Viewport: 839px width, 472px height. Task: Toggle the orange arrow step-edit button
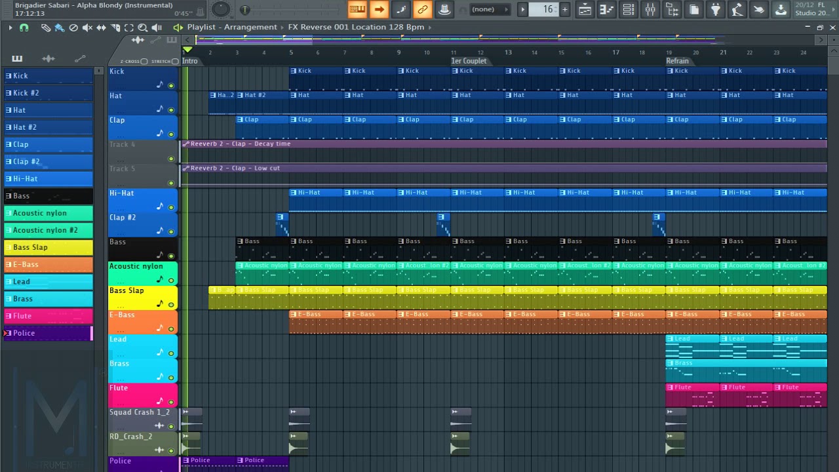379,9
